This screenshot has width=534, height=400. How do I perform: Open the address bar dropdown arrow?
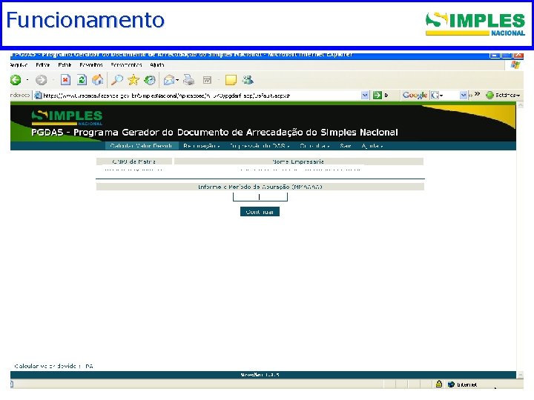pos(365,96)
